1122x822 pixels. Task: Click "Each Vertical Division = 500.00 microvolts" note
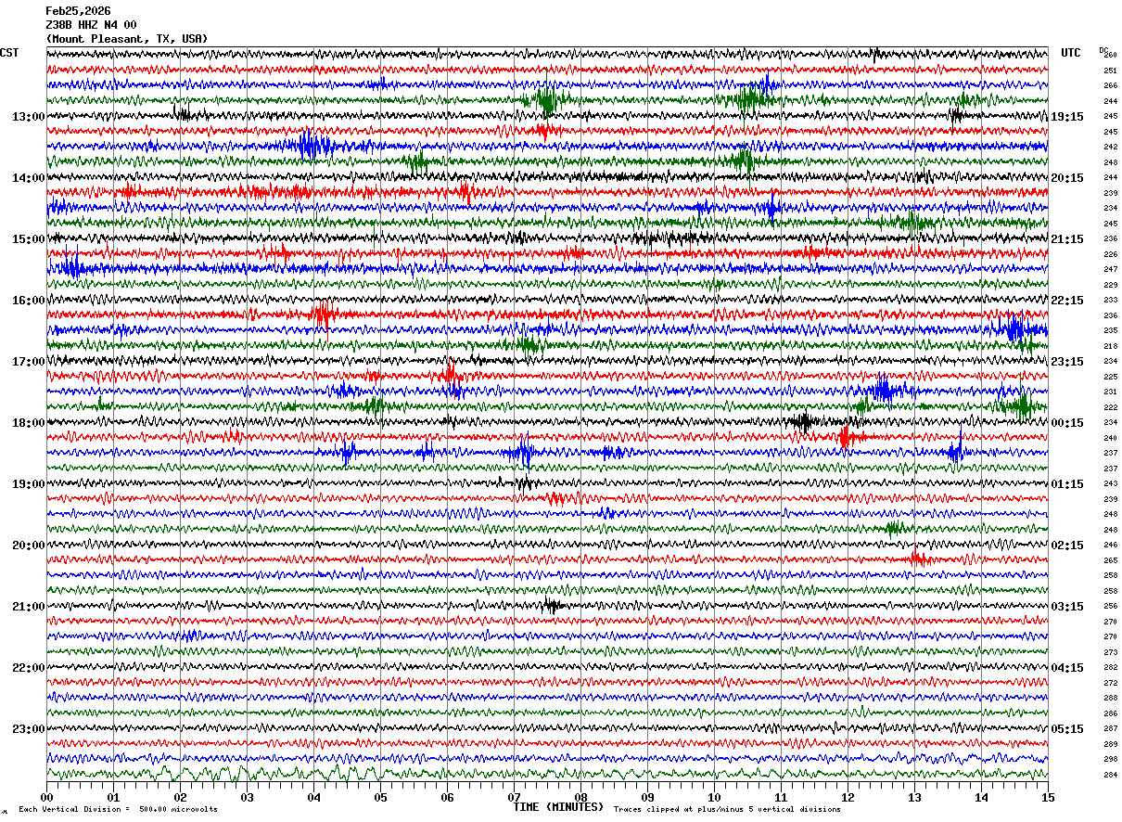pyautogui.click(x=118, y=809)
